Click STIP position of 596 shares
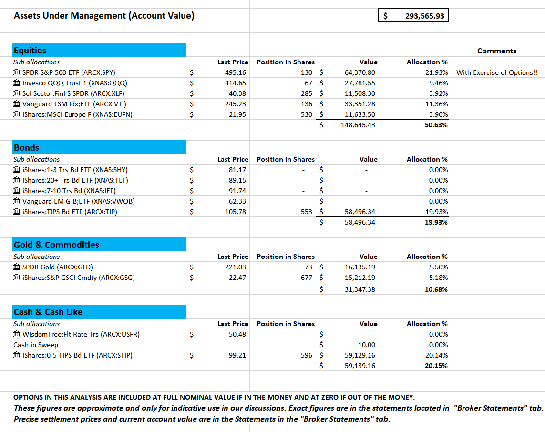The image size is (545, 432). 307,355
